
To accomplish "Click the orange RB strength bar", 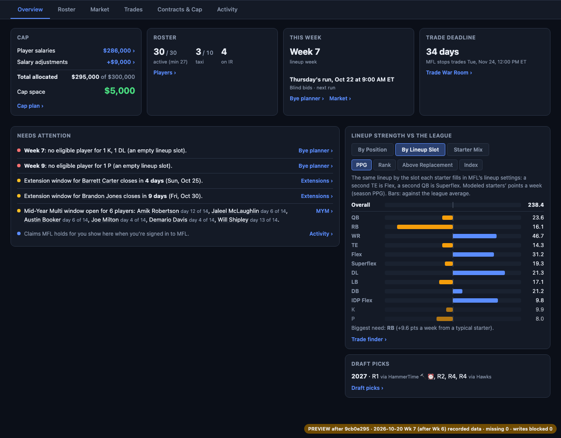I will (x=425, y=227).
